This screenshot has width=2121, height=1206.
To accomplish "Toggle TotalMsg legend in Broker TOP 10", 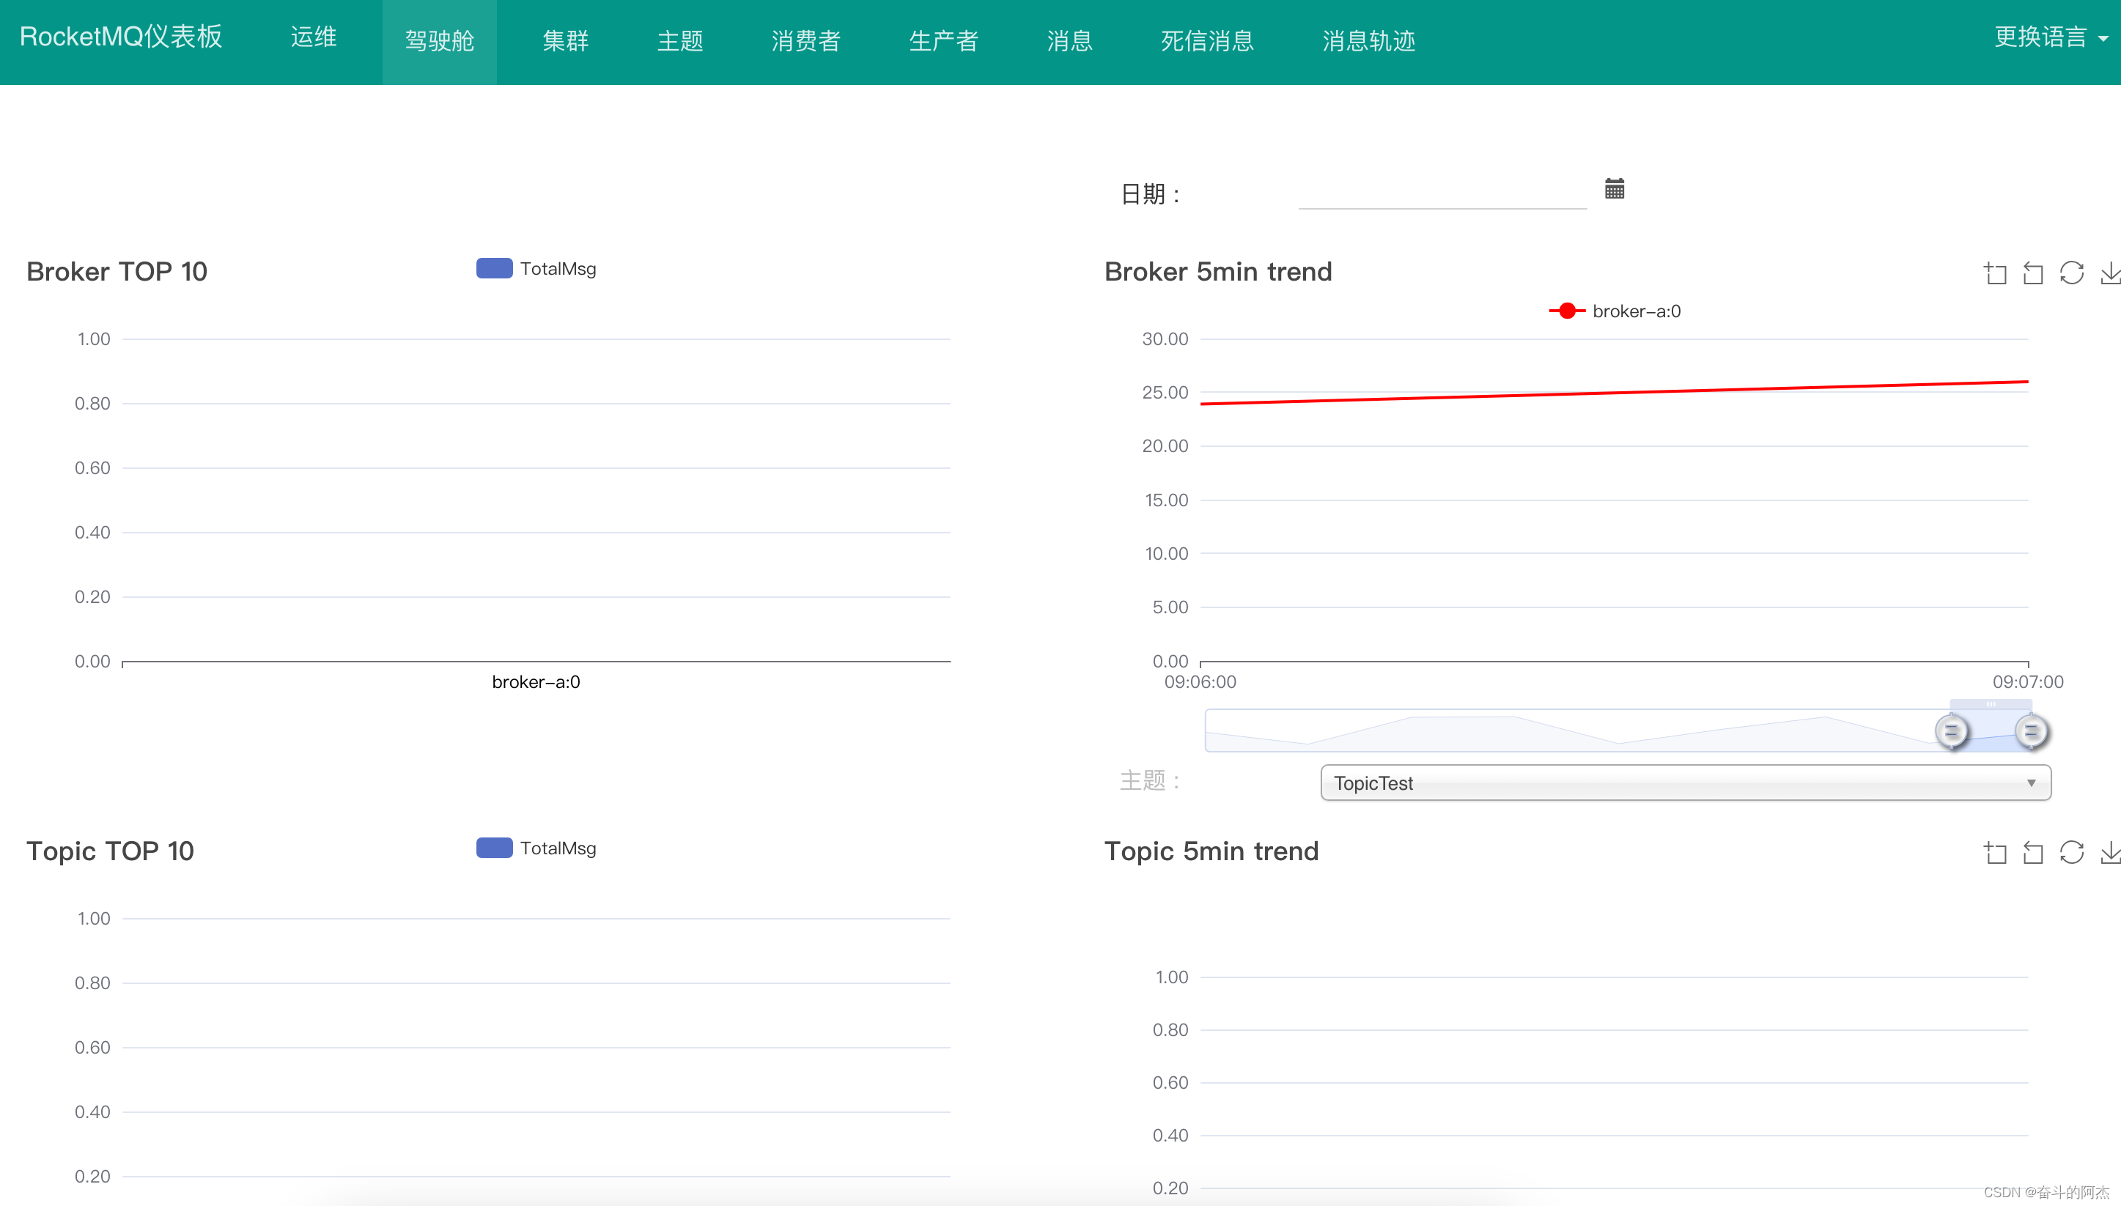I will pyautogui.click(x=537, y=268).
